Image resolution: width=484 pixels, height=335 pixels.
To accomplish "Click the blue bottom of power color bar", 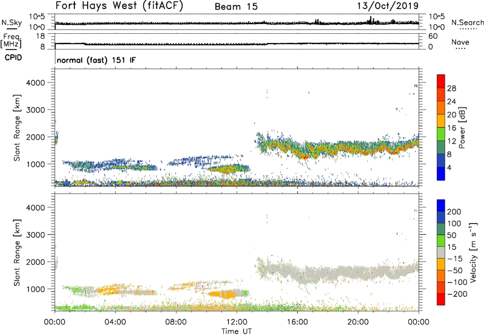I will coord(441,174).
